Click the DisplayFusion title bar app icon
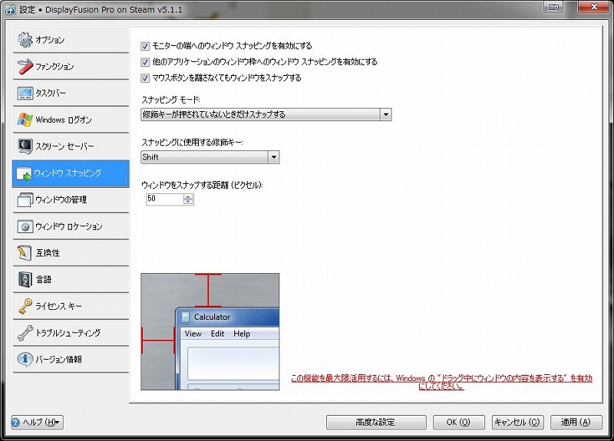This screenshot has width=614, height=441. (x=11, y=10)
